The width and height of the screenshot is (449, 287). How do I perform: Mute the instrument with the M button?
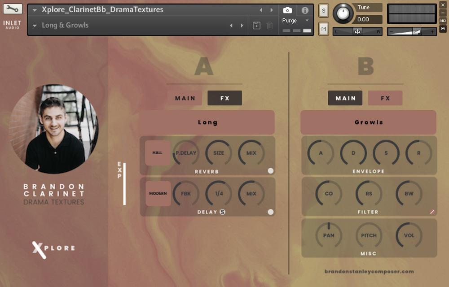pyautogui.click(x=323, y=30)
